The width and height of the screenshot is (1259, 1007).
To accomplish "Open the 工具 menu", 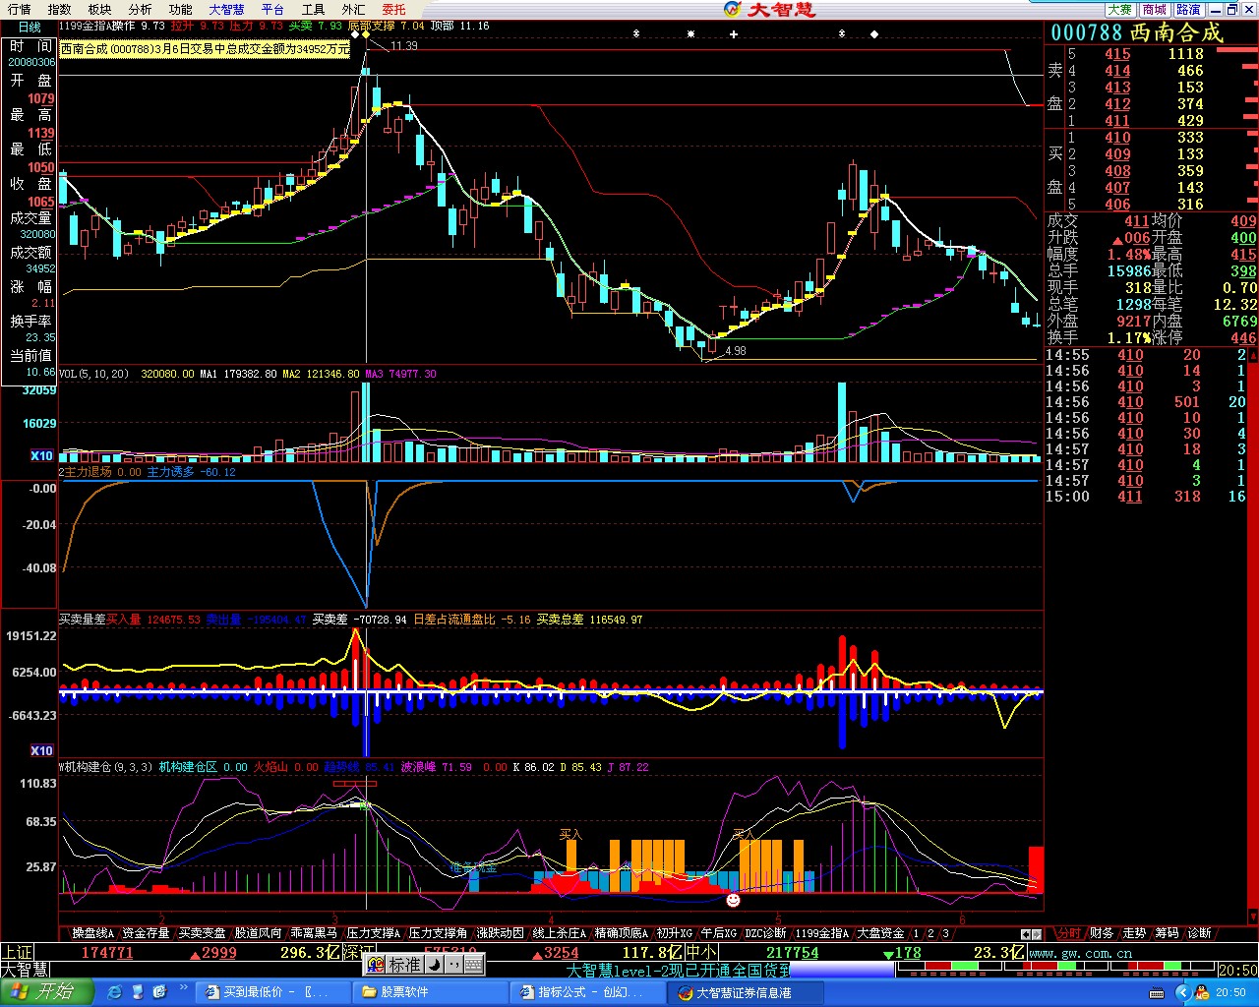I will click(313, 9).
